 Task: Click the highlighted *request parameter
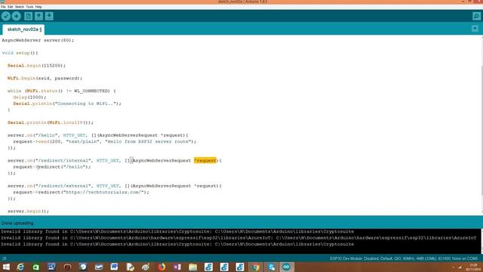point(205,160)
